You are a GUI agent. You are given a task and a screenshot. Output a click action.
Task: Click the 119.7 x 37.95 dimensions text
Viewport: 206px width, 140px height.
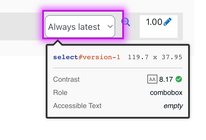point(155,57)
